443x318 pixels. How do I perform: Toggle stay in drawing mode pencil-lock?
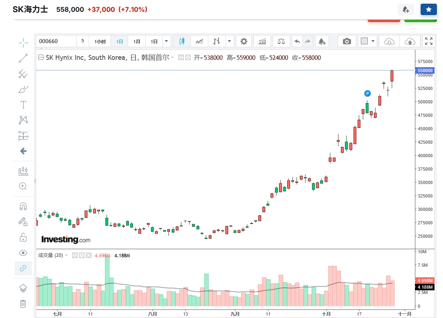click(23, 222)
